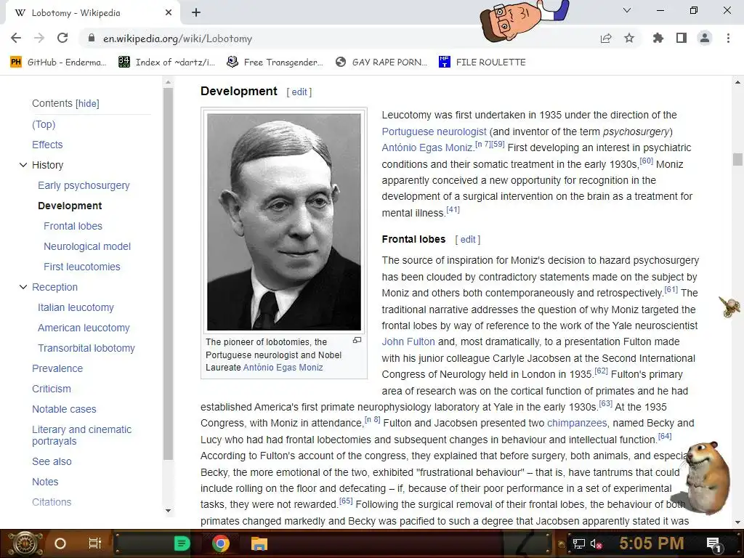Screen dimensions: 744x558
Task: Open note reference [n 8]
Action: pyautogui.click(x=373, y=419)
